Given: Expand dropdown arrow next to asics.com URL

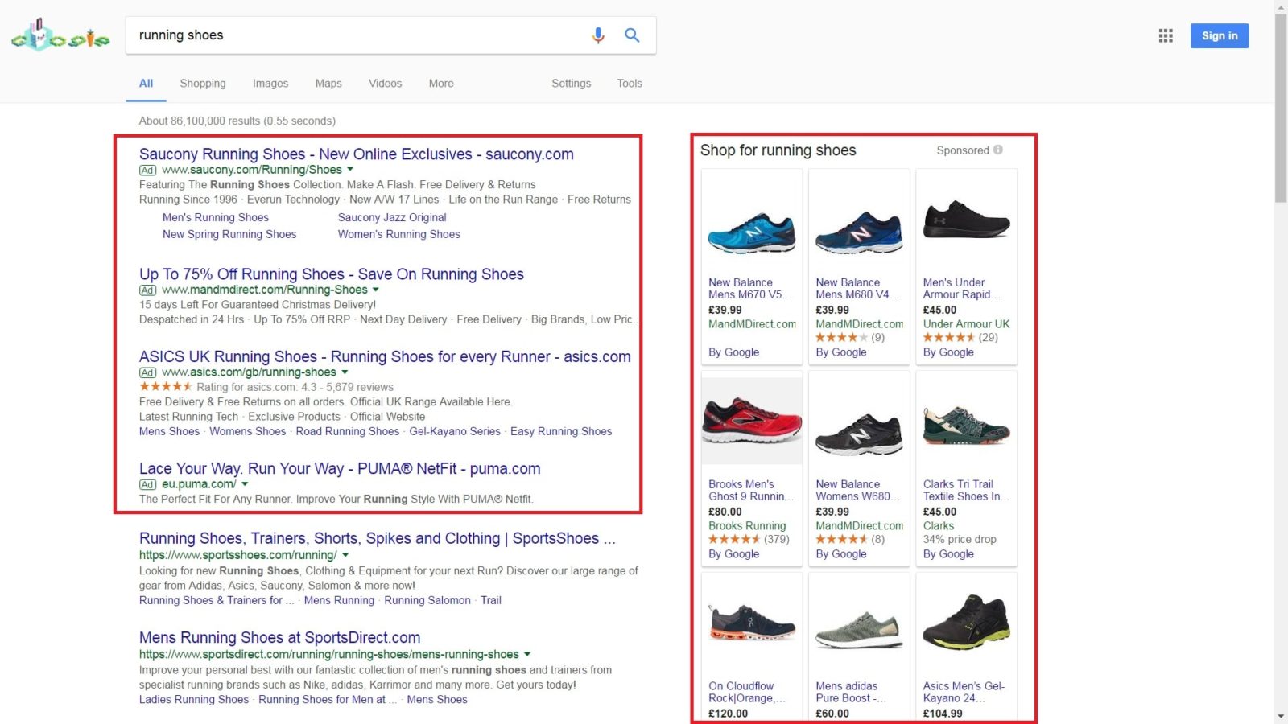Looking at the screenshot, I should coord(345,372).
